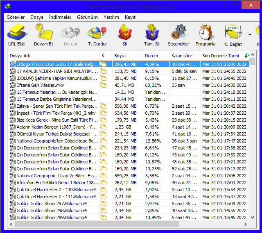Click the horizontal scrollbar right arrow
This screenshot has height=233, width=262.
click(x=246, y=224)
